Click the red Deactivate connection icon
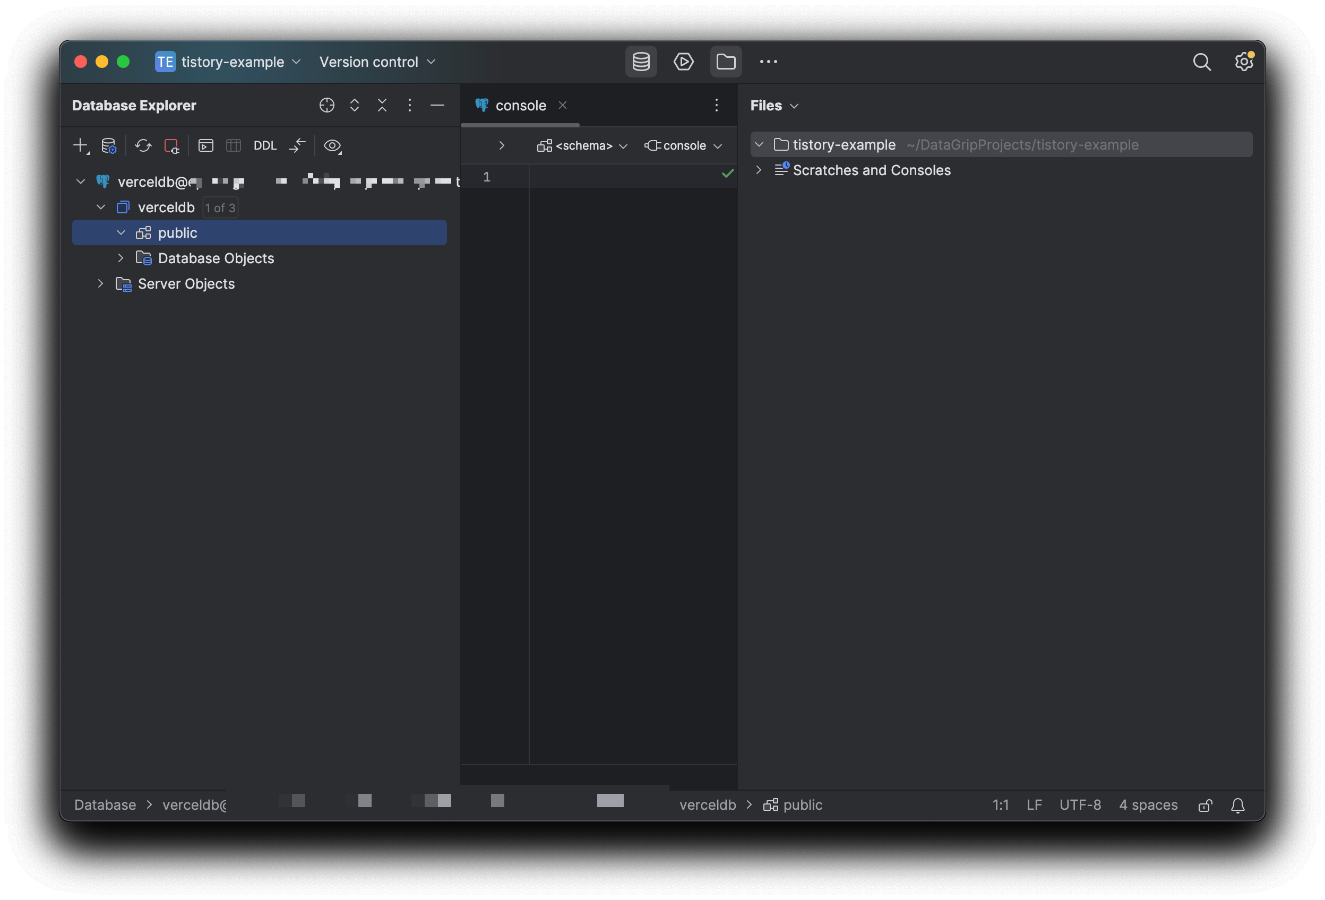The width and height of the screenshot is (1325, 900). point(171,145)
